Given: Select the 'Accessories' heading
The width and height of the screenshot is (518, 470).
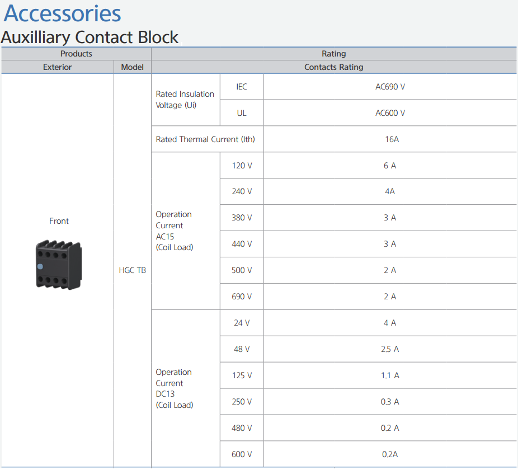Looking at the screenshot, I should 63,13.
